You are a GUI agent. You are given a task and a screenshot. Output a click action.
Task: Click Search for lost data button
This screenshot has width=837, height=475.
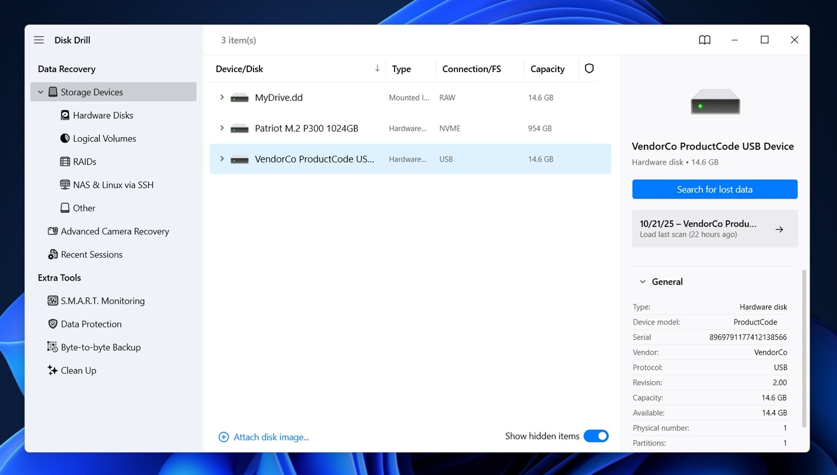pyautogui.click(x=714, y=189)
